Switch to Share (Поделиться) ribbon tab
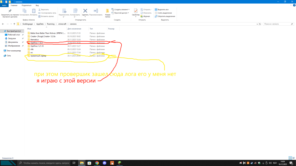This screenshot has width=296, height=166. [x=26, y=5]
